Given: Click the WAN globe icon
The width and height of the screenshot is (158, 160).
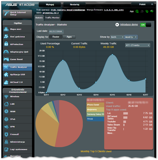Looking at the screenshot, I should (6, 111).
